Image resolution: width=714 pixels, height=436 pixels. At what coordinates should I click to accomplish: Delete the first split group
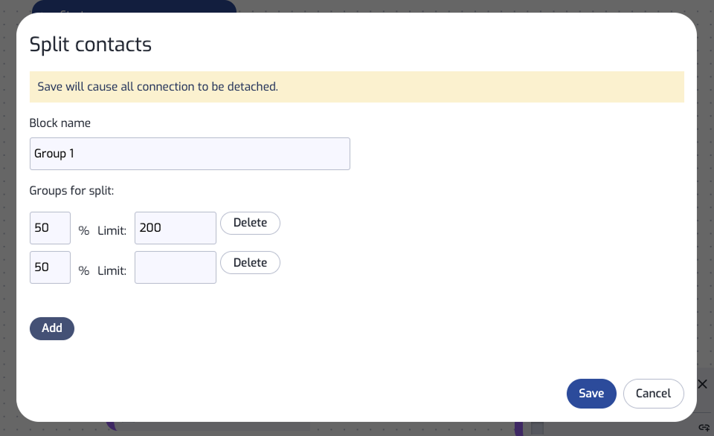tap(250, 224)
